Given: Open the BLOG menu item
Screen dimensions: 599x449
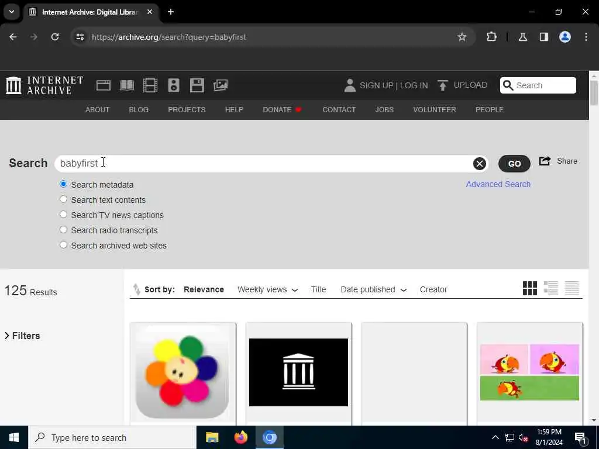Looking at the screenshot, I should [x=139, y=109].
